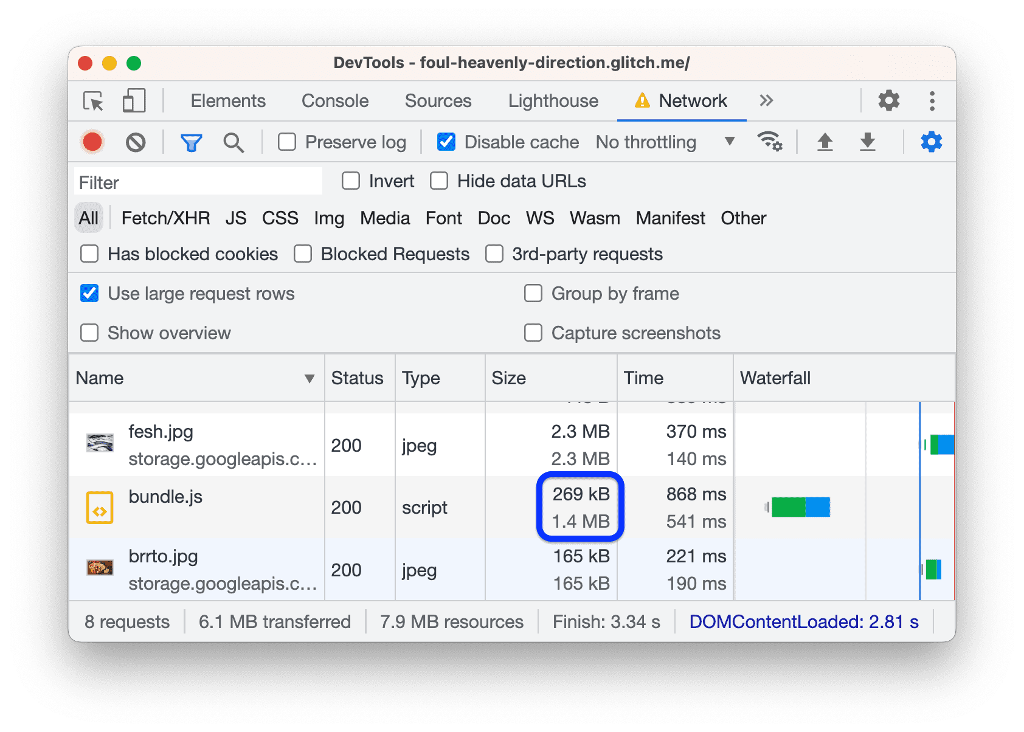Toggle the filter funnel icon
The width and height of the screenshot is (1024, 732).
click(191, 142)
